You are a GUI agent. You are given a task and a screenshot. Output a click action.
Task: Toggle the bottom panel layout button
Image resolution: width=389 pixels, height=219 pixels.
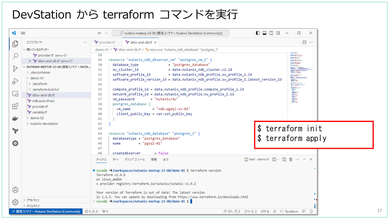point(265,33)
